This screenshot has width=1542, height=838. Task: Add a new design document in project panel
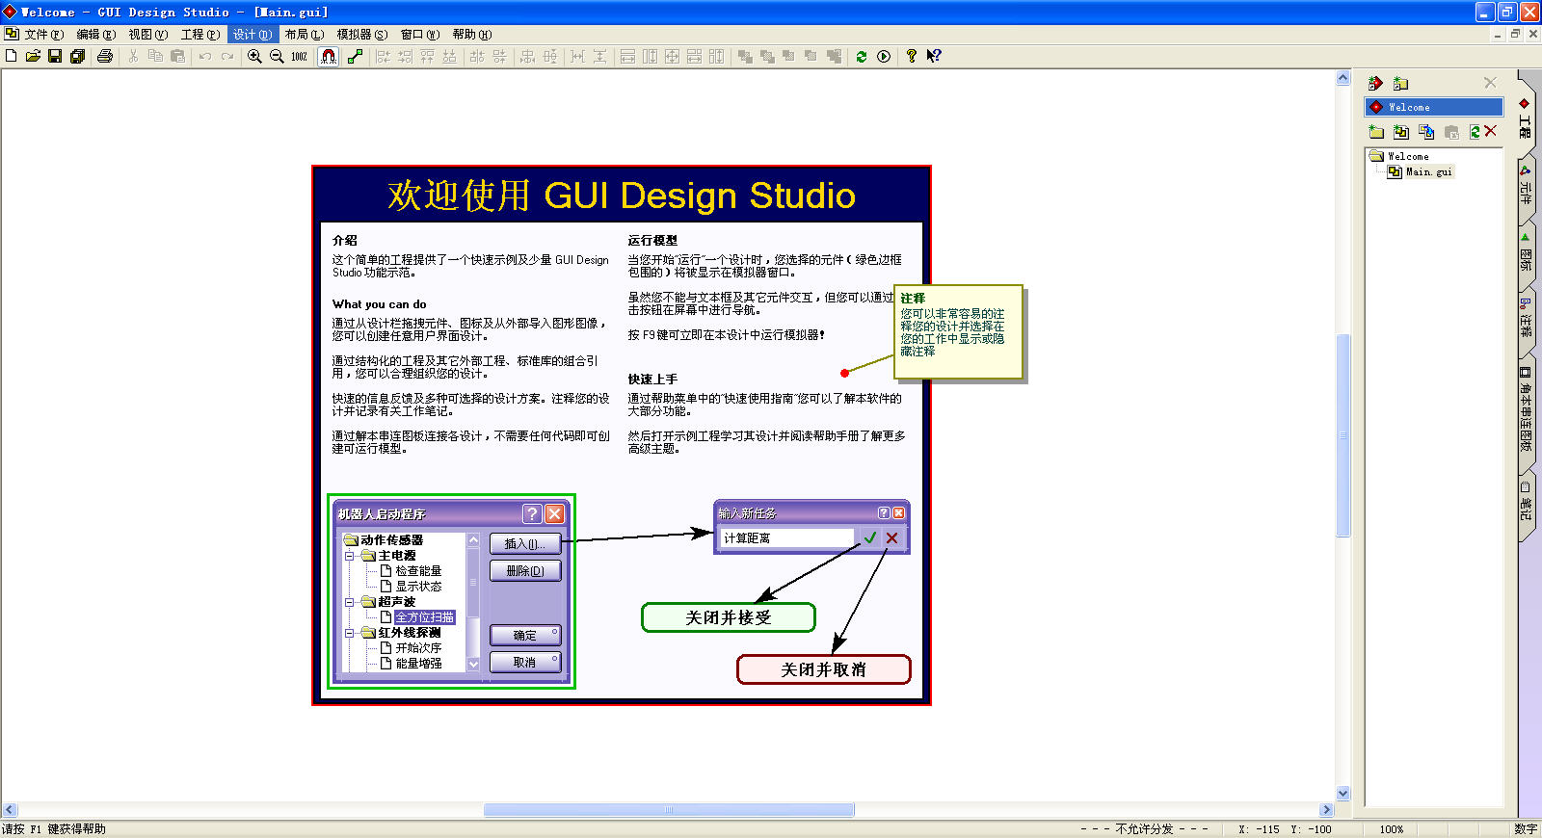tap(1400, 132)
